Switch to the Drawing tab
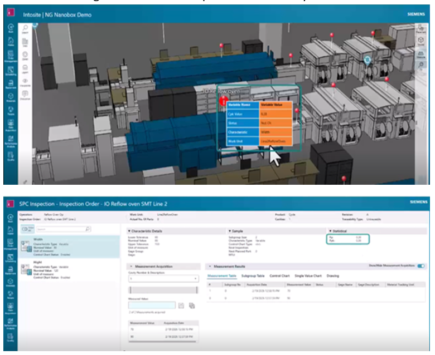The width and height of the screenshot is (435, 355). [332, 276]
